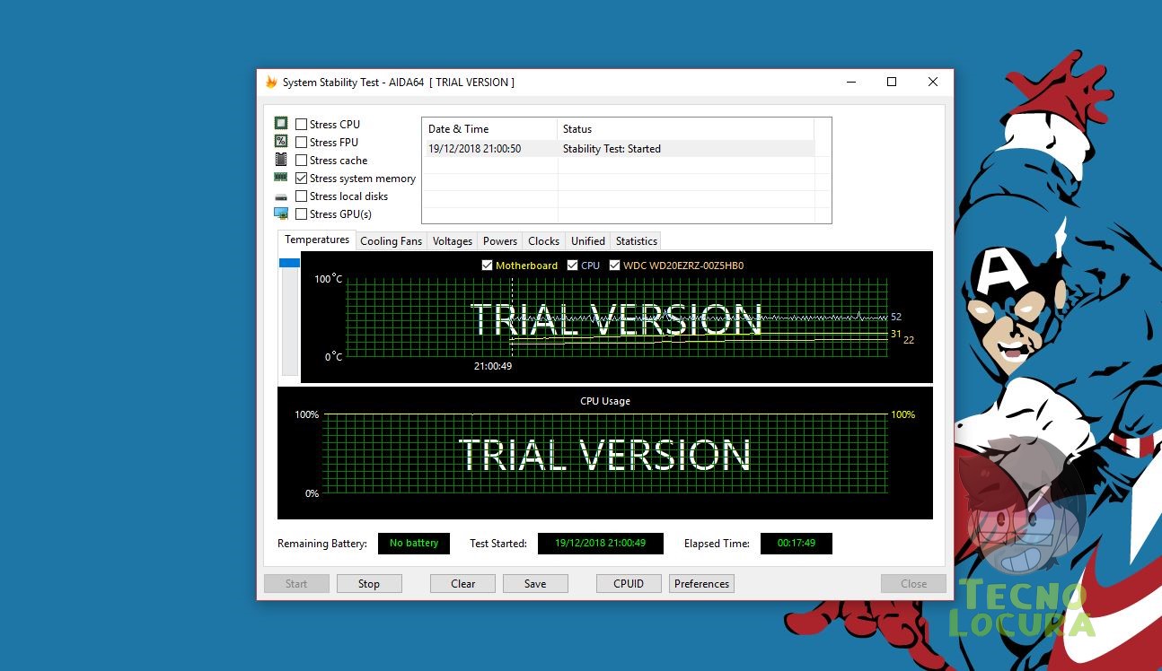The width and height of the screenshot is (1162, 671).
Task: Click the cache chip icon beside Stress cache
Action: click(x=281, y=160)
